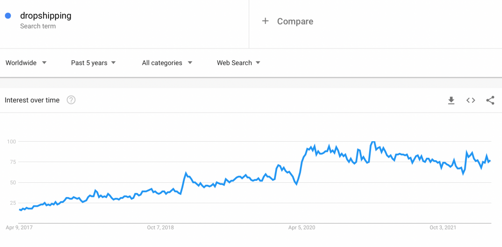Screen dimensions: 502x247
Task: Open the Past 5 years dropdown
Action: click(94, 63)
